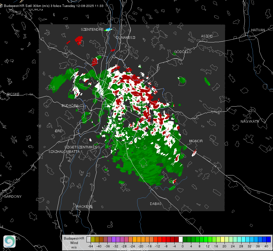
Task: Click the -64 legend scale value
Action: tap(91, 246)
